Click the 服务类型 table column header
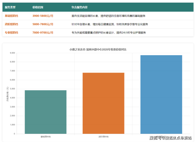Viewport: 196px width, 142px height. 10,7
